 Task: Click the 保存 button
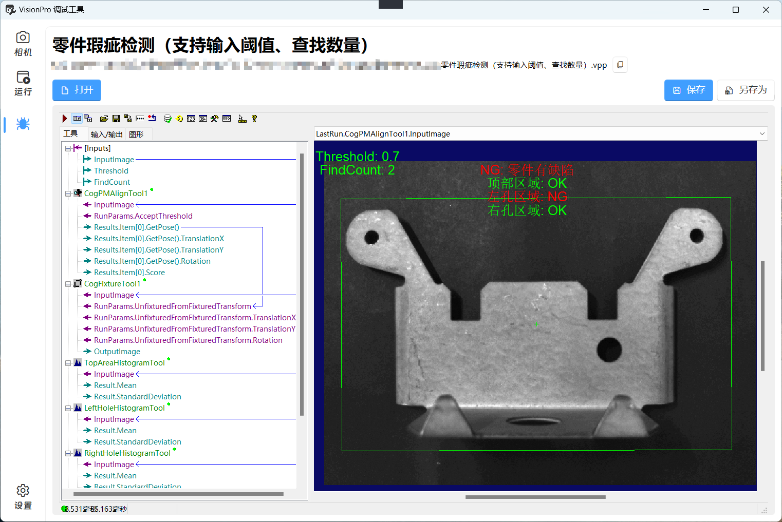pyautogui.click(x=688, y=90)
